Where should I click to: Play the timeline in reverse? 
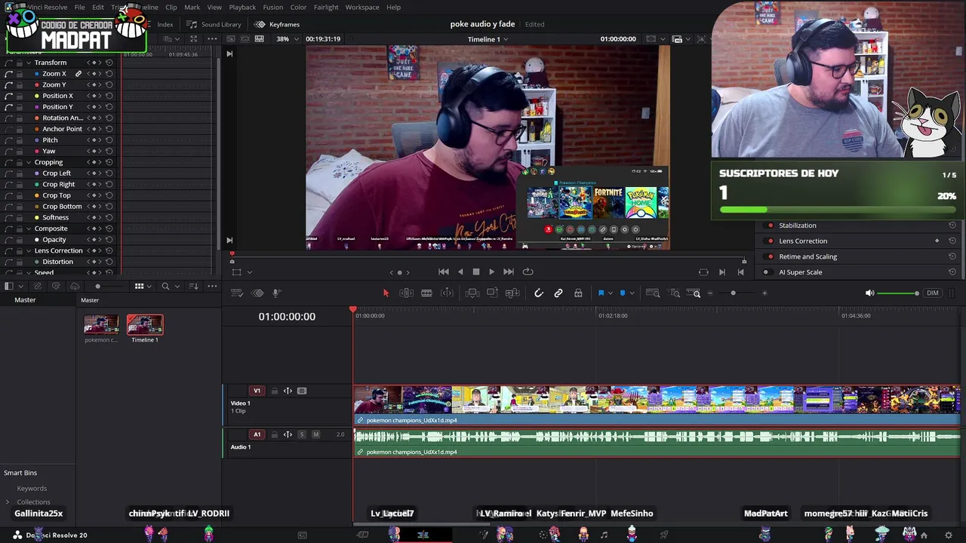pyautogui.click(x=460, y=271)
